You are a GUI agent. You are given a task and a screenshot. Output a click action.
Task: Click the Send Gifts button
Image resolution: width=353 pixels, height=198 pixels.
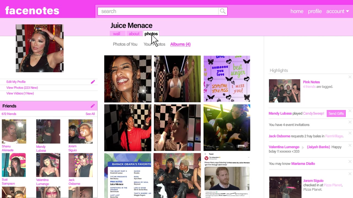pos(336,114)
